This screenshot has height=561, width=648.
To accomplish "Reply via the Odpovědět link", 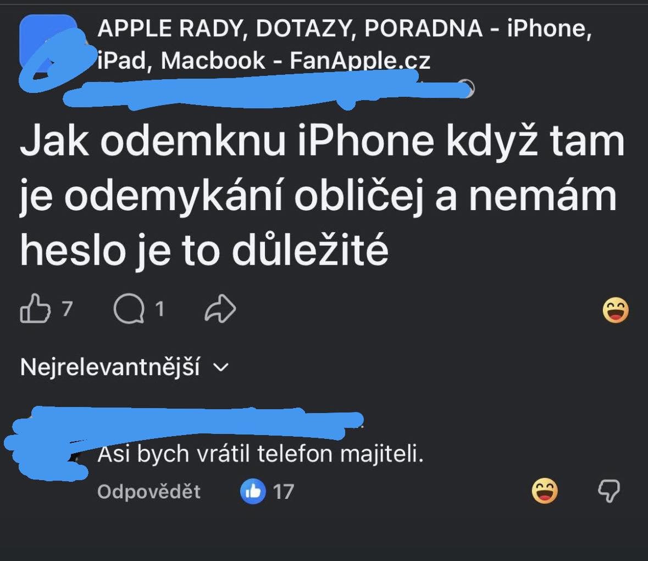I will (x=149, y=492).
